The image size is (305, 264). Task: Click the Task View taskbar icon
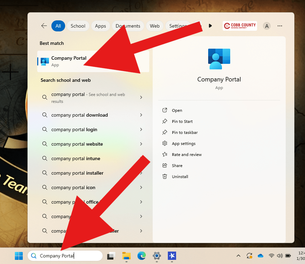coord(111,256)
